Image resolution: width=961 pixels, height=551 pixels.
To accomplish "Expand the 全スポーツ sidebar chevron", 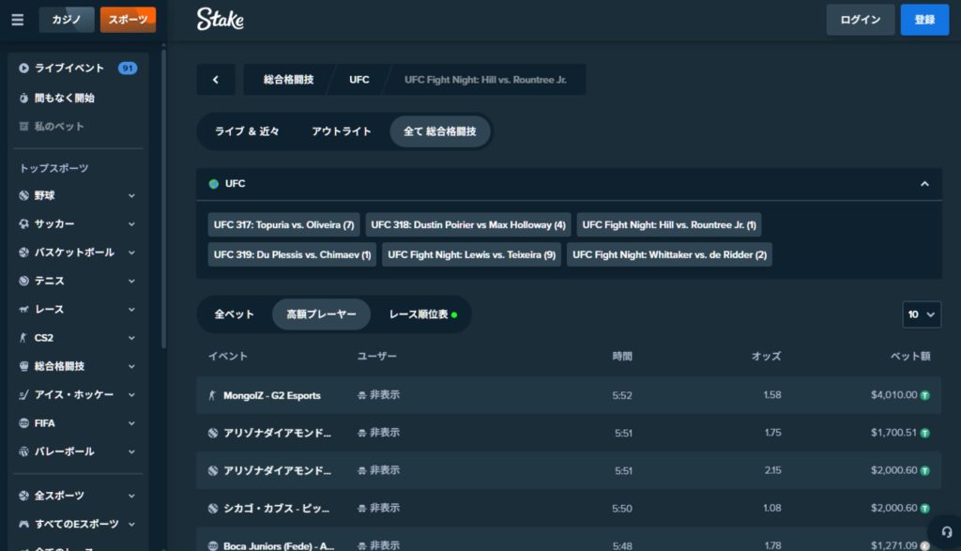I will [x=131, y=496].
